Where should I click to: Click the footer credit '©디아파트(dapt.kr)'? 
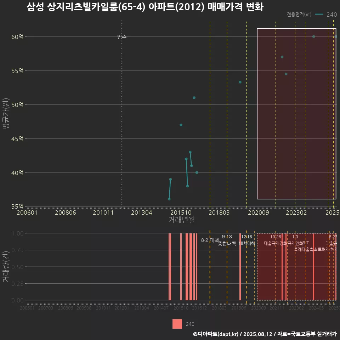(x=216, y=334)
